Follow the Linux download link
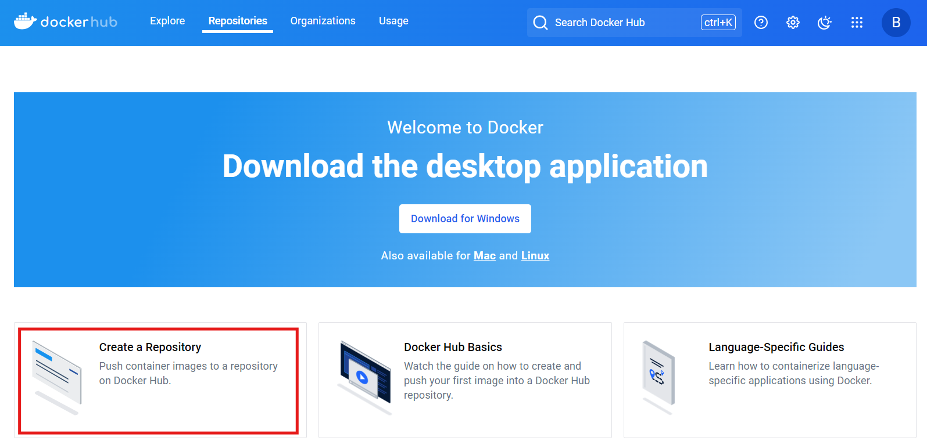 pos(535,256)
